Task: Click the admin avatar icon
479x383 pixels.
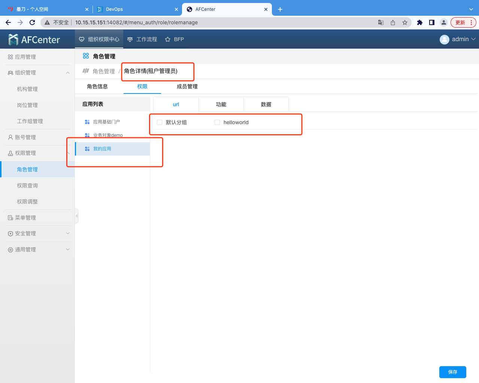Action: click(x=444, y=39)
